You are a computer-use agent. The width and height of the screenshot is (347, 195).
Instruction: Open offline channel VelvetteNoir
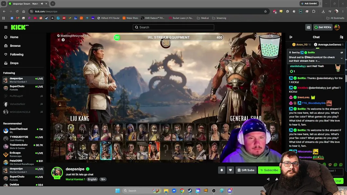pos(23,104)
